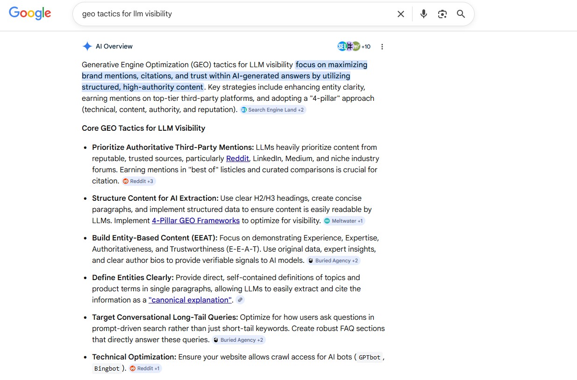Follow the "canonical explanation" link
577x380 pixels.
click(191, 300)
